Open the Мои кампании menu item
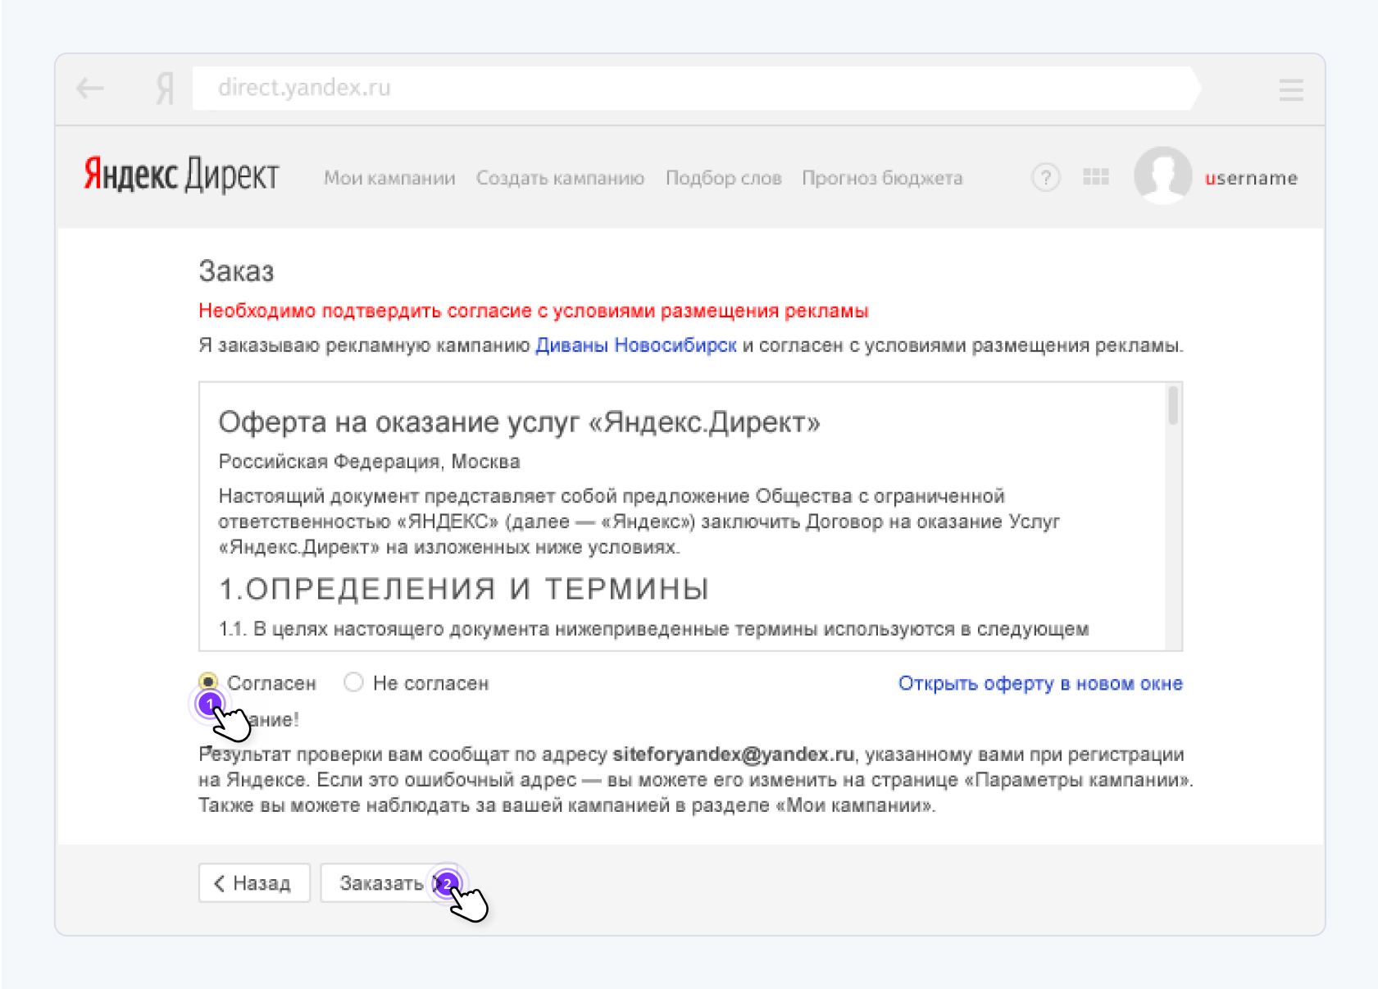The height and width of the screenshot is (989, 1378). pos(389,178)
